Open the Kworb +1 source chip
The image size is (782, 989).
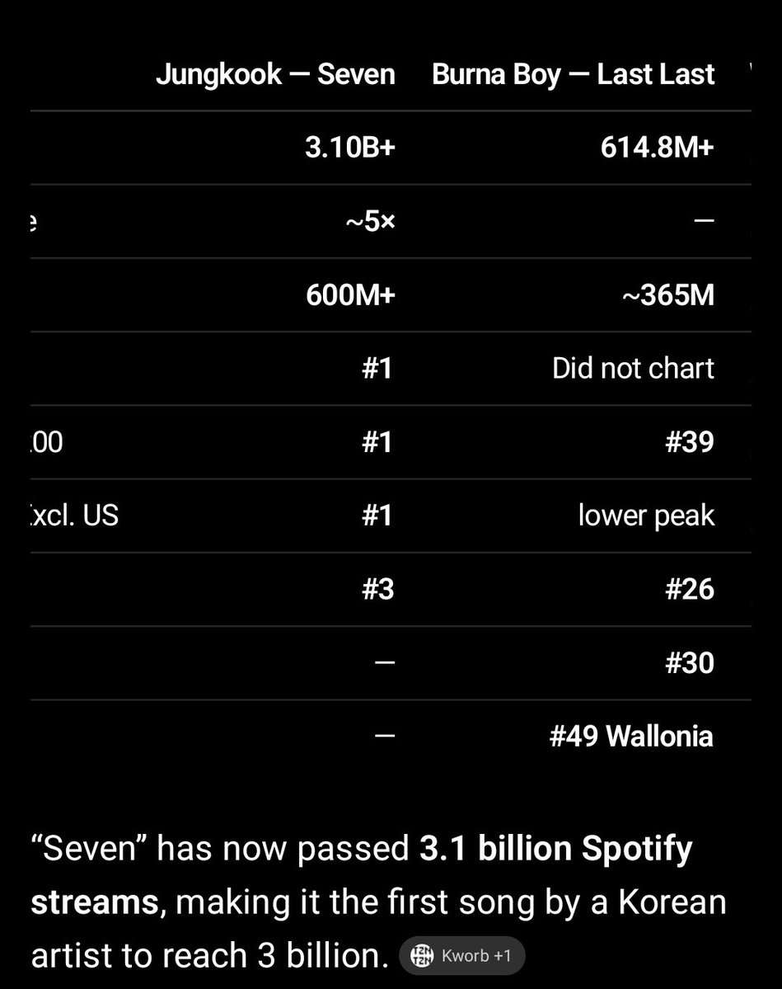462,955
